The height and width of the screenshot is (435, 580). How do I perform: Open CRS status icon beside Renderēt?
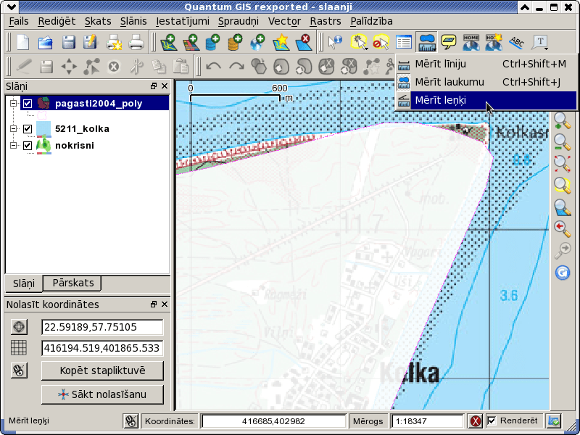pos(554,421)
